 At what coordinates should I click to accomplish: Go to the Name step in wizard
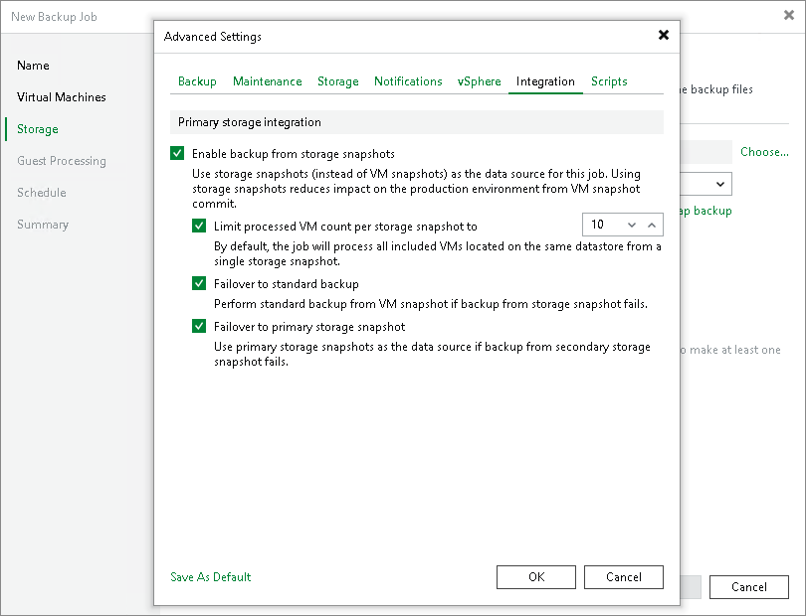(x=33, y=66)
